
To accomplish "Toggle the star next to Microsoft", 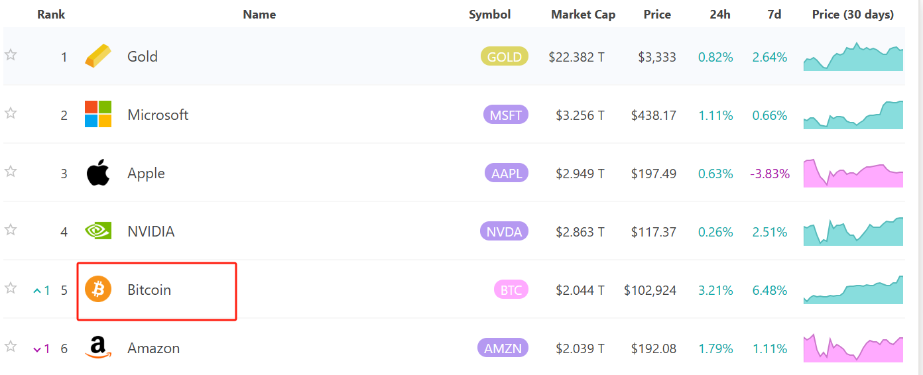I will point(11,113).
